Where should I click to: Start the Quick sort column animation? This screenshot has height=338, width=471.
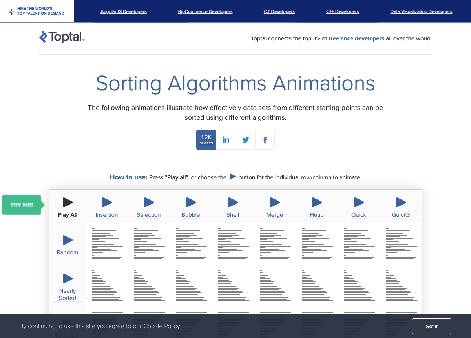[359, 203]
